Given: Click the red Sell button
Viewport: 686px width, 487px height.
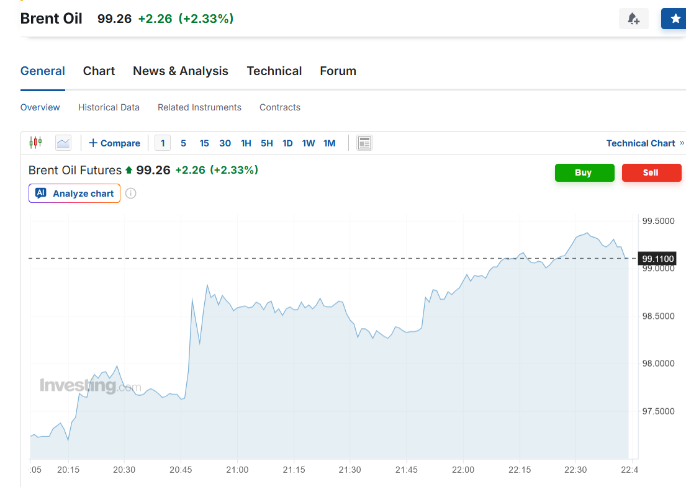Looking at the screenshot, I should (x=651, y=172).
